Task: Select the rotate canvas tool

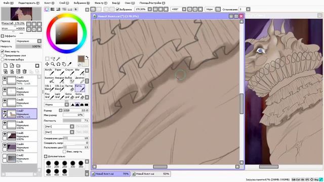Action: [x=58, y=64]
